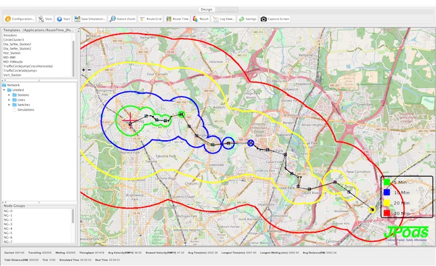436x266 pixels.
Task: Expand the Stations folder in the tree
Action: 10,95
